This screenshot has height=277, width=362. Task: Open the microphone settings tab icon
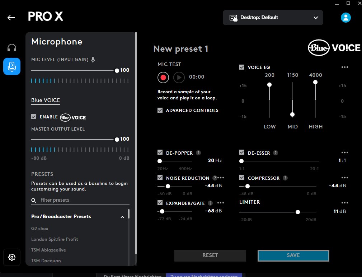(12, 66)
